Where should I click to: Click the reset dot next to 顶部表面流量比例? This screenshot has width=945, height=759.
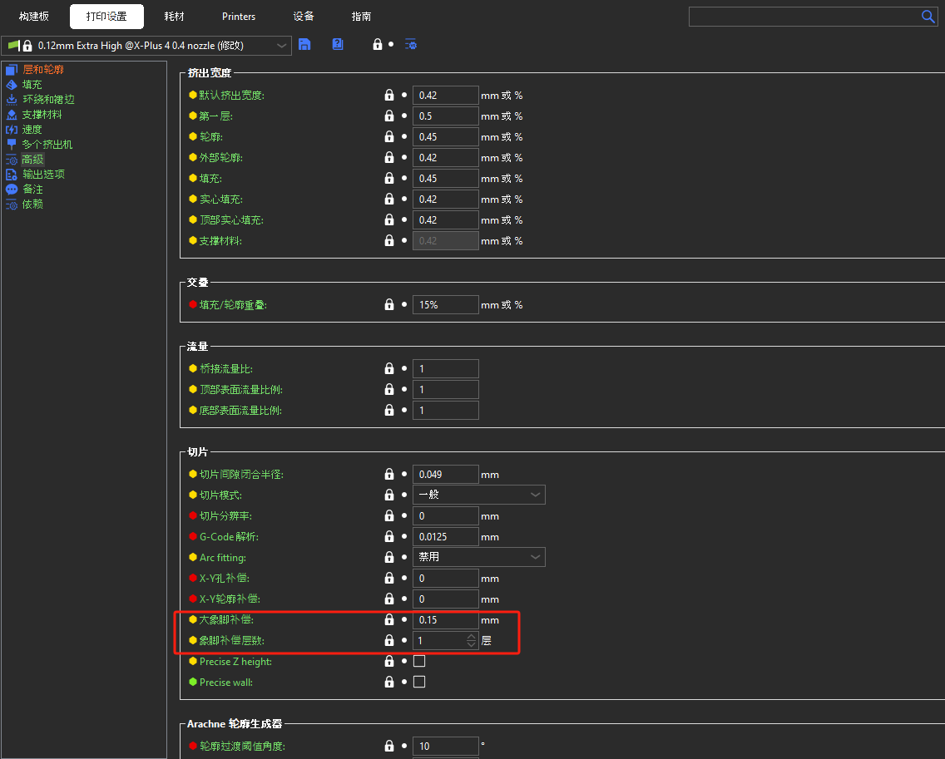(404, 389)
